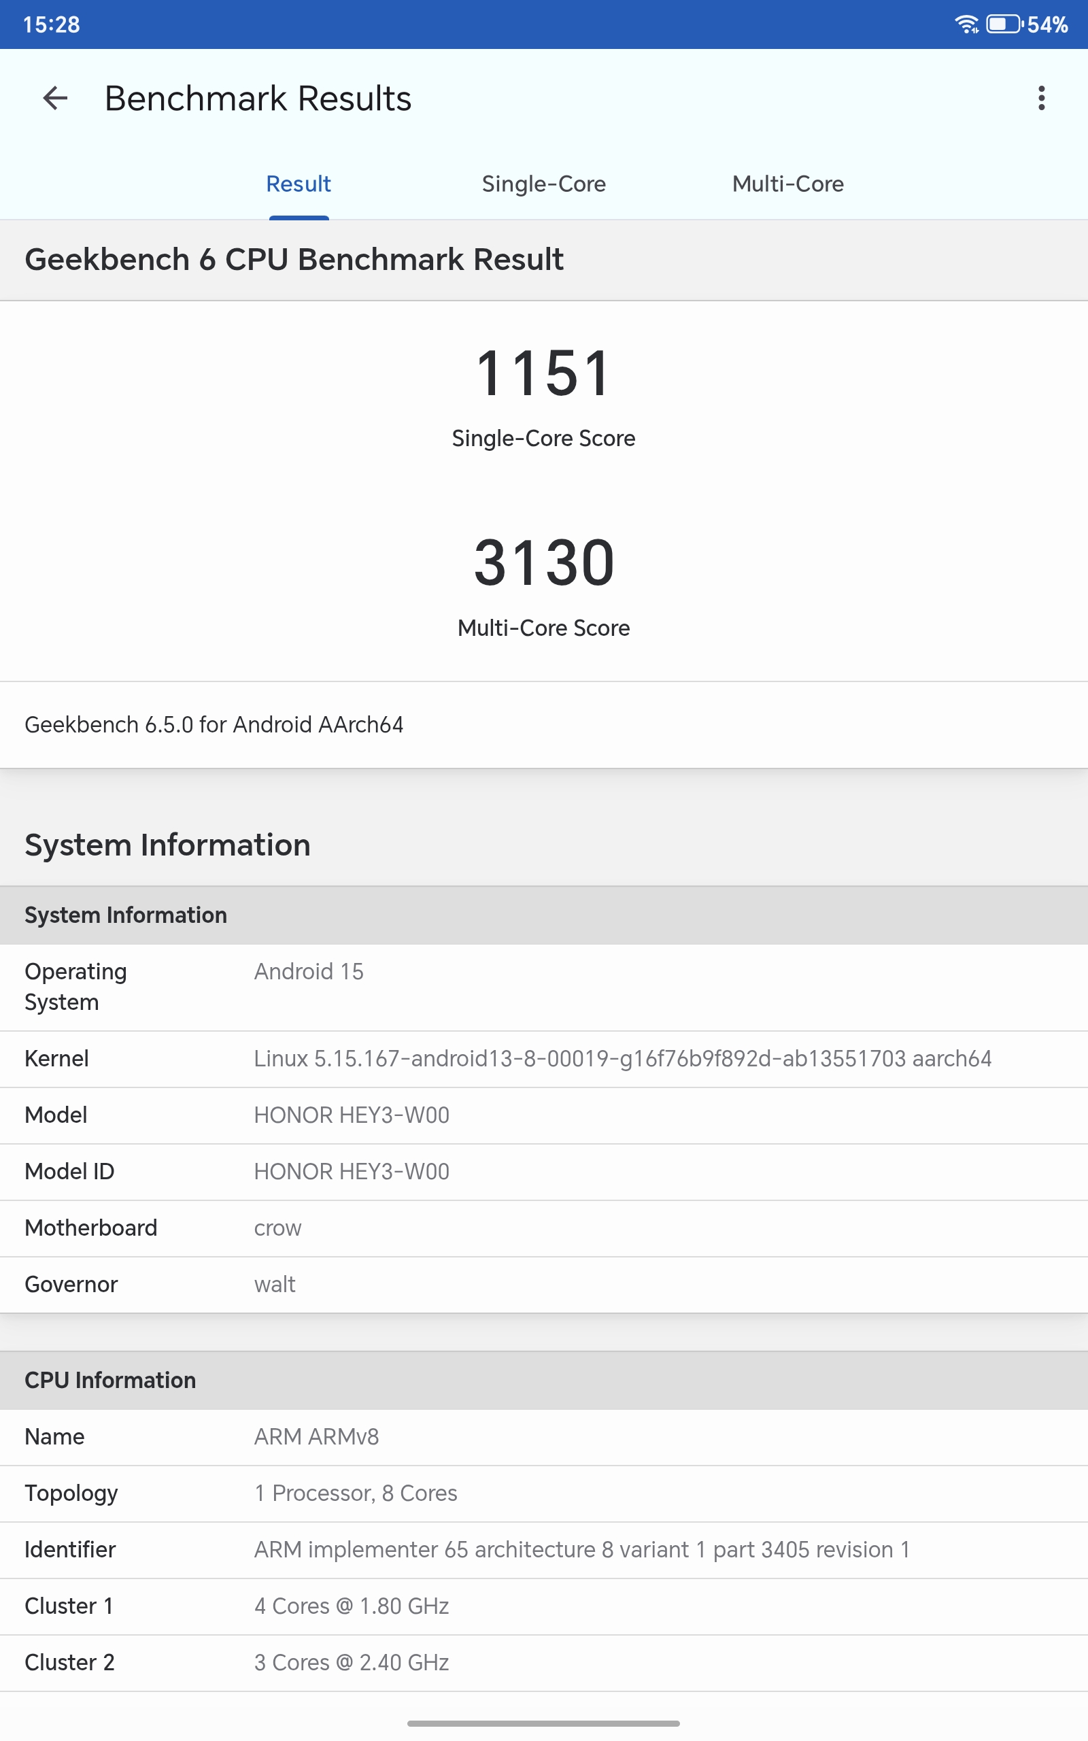Select the Governor walt row
The image size is (1088, 1741).
[x=543, y=1284]
